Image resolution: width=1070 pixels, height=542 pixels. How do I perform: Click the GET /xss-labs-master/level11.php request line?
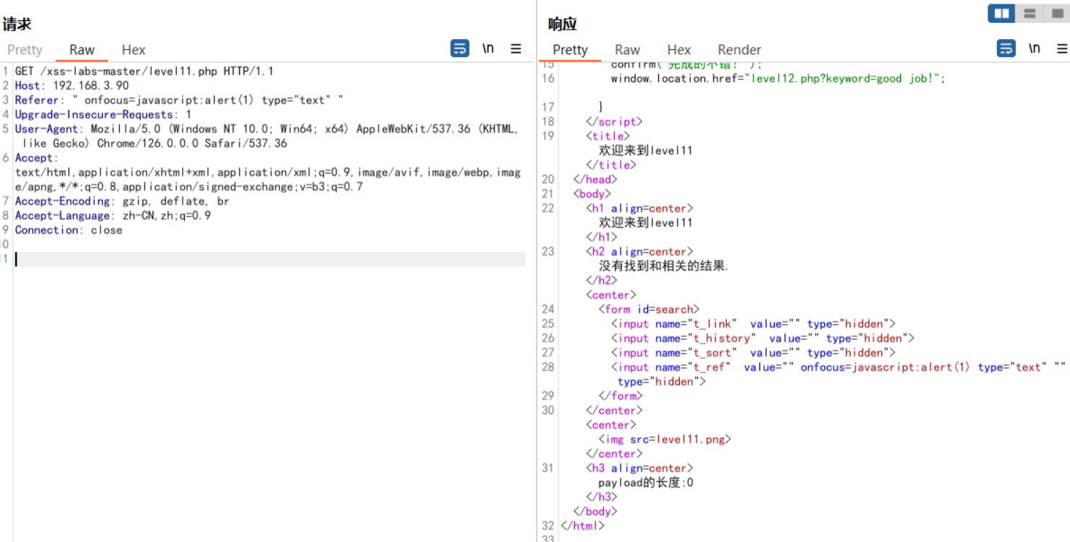pyautogui.click(x=144, y=71)
